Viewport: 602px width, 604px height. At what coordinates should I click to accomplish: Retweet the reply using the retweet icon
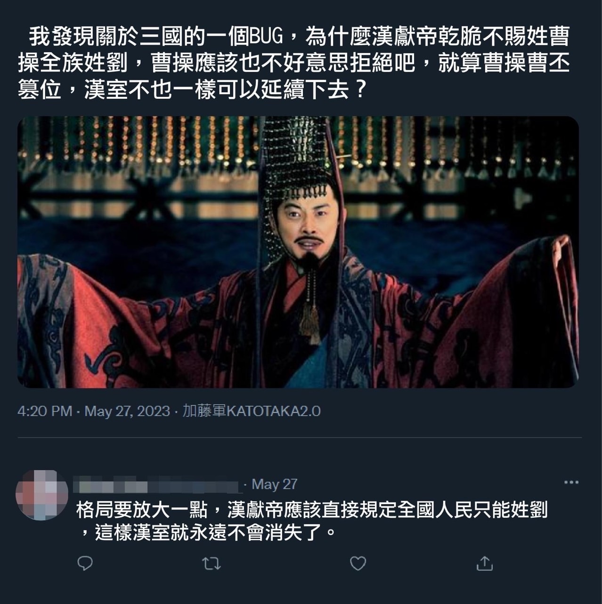coord(212,564)
